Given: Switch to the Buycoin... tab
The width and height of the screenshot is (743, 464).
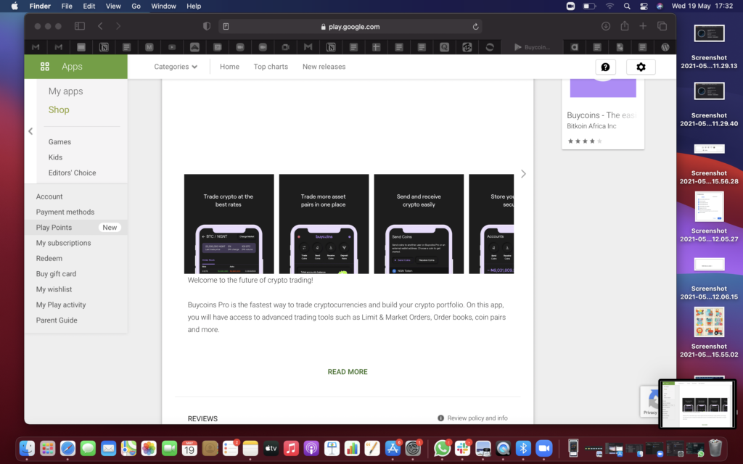Looking at the screenshot, I should tap(532, 47).
